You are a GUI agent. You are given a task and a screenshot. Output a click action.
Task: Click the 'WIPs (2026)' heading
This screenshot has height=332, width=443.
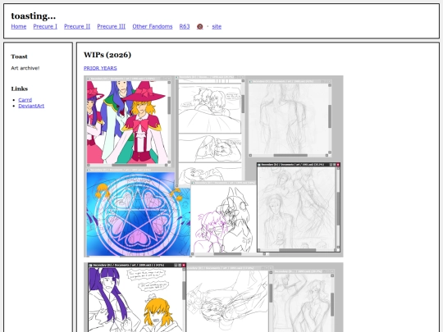[107, 55]
